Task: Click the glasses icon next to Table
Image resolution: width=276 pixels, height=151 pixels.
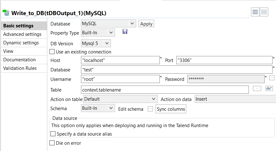Action: (x=269, y=89)
